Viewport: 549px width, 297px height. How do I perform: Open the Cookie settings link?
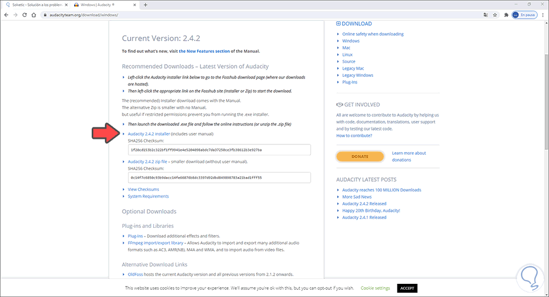(x=375, y=288)
